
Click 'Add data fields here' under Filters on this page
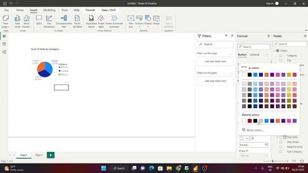[215, 62]
